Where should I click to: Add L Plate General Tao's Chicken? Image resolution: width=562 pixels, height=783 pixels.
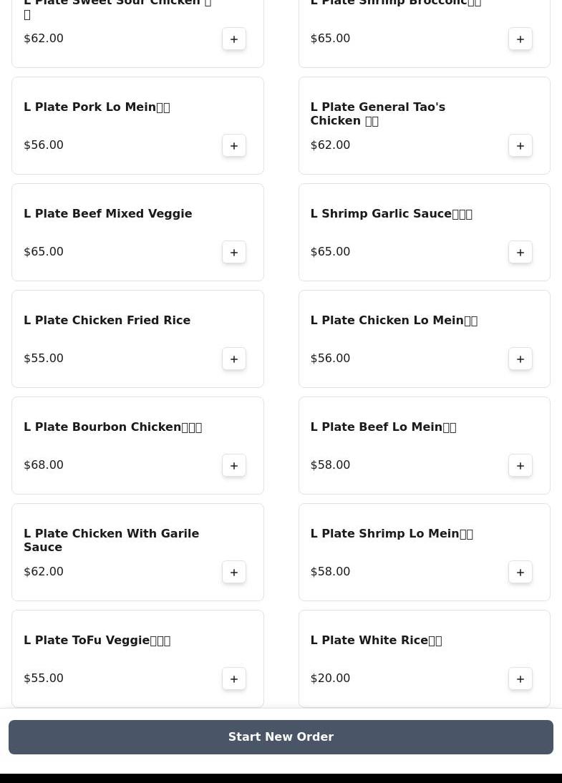pos(520,146)
